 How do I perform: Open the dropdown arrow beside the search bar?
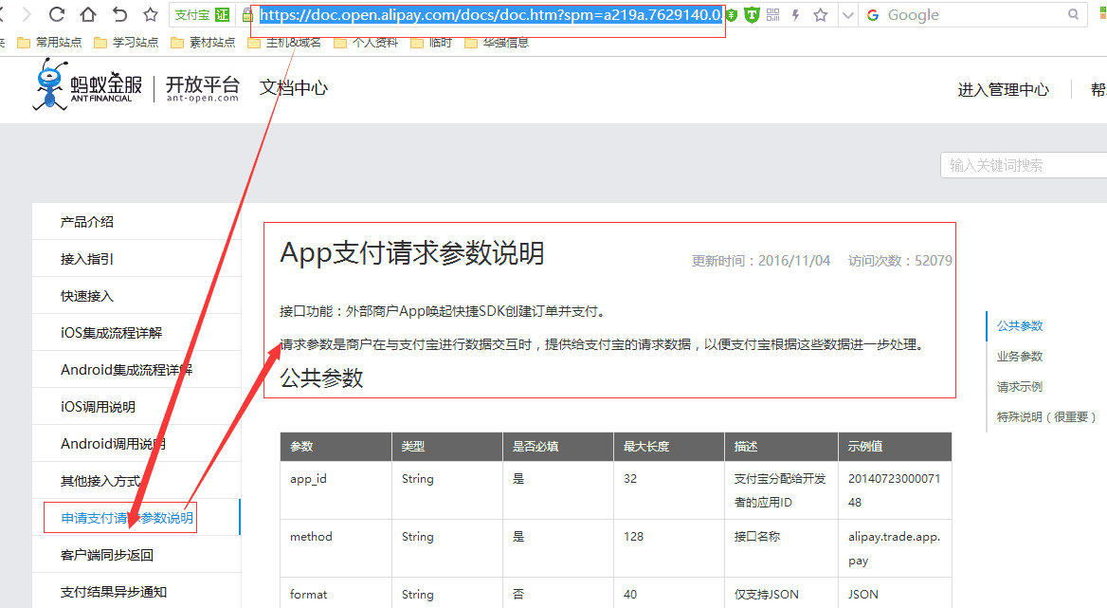click(x=847, y=14)
